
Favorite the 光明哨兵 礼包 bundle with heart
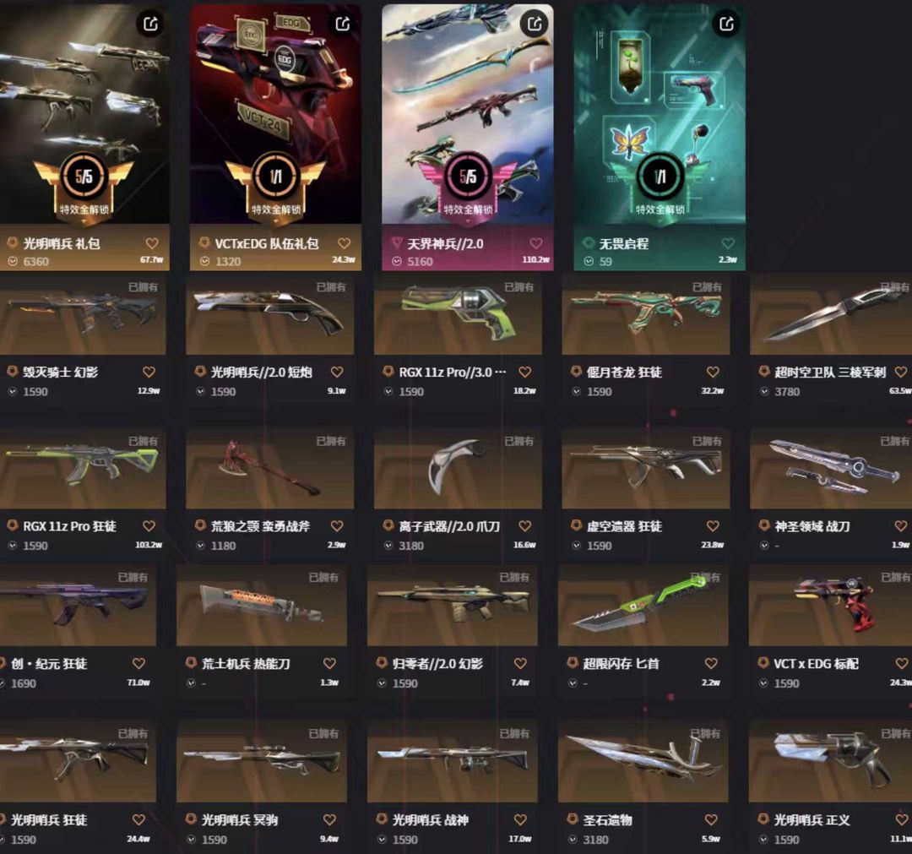click(x=152, y=243)
